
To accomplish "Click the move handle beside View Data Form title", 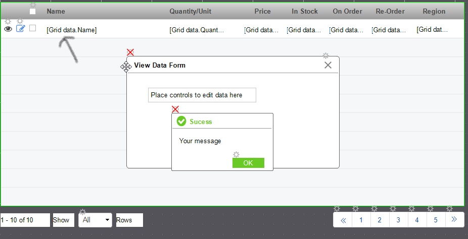I will pyautogui.click(x=126, y=67).
